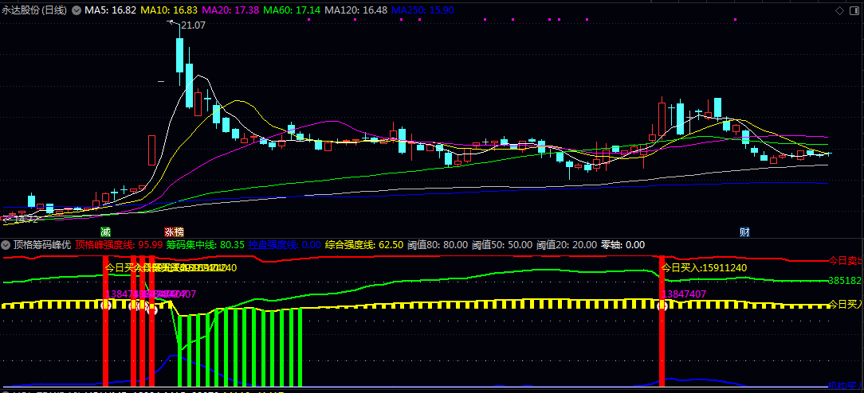Click the 零轴: 0.00 label

pyautogui.click(x=622, y=244)
